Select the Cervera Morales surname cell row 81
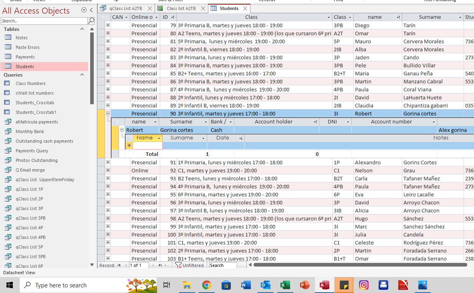Viewport: 474px width, 293px height. tap(433, 41)
